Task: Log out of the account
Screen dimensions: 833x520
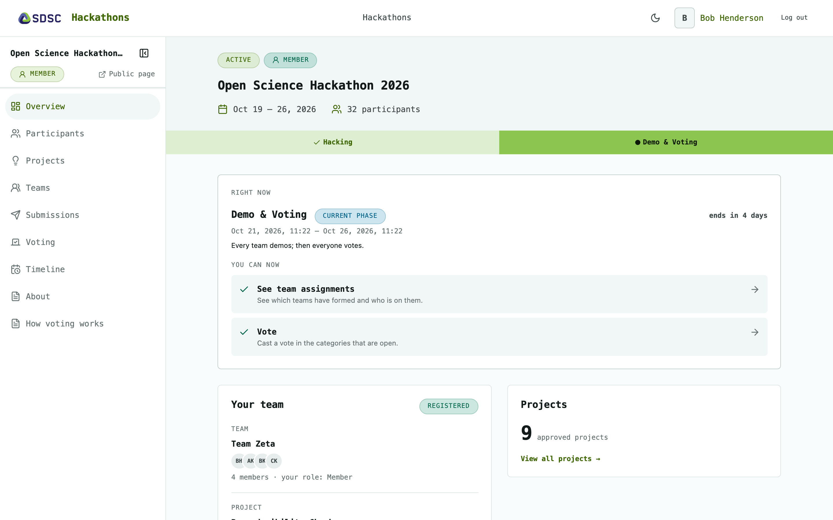Action: tap(794, 18)
